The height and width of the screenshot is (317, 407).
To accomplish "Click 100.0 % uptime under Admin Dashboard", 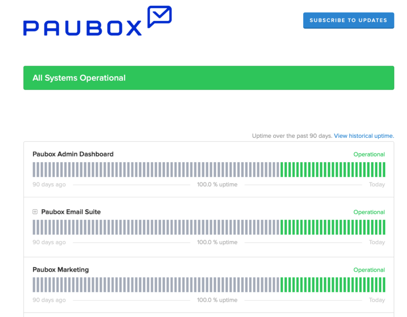I will [217, 185].
